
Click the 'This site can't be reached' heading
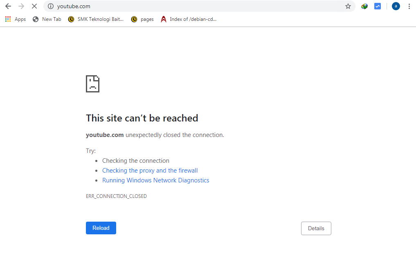point(142,118)
